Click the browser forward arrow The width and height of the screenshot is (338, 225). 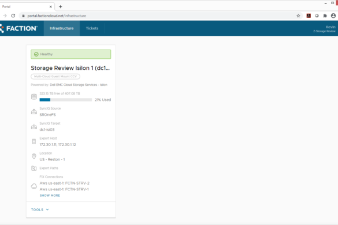pos(5,16)
